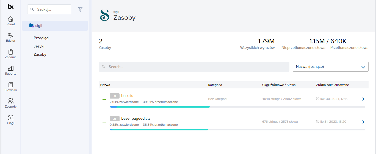Click the base.ts progress bar
The width and height of the screenshot is (376, 154).
[237, 107]
